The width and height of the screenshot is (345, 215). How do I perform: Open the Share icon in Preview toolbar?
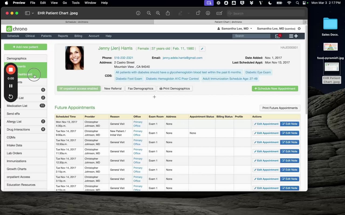(x=168, y=13)
